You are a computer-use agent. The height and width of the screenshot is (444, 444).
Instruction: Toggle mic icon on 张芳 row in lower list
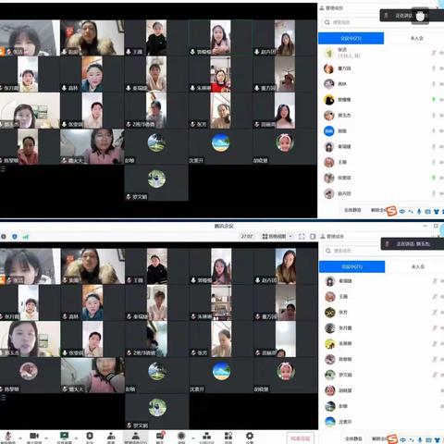tap(434, 313)
